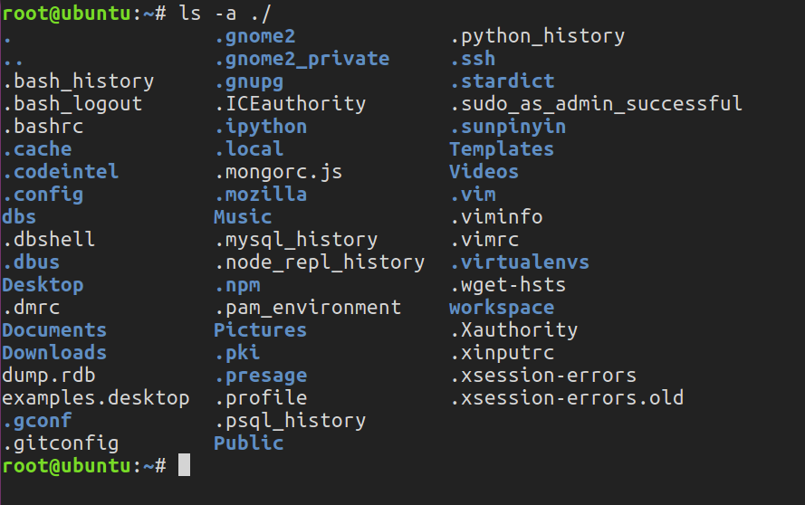Click the .virtualenvs directory name
805x505 pixels.
click(520, 262)
